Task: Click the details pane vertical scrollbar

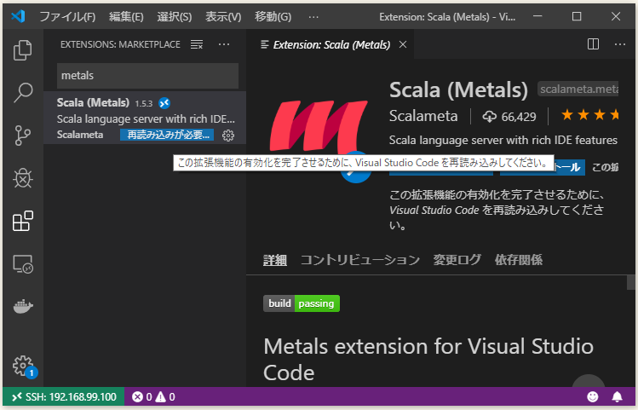Action: coord(630,282)
